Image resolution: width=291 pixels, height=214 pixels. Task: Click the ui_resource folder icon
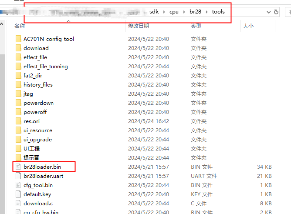(18, 130)
